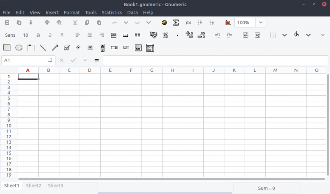This screenshot has width=330, height=194.
Task: Switch to the Sheet2 tab
Action: (x=34, y=186)
